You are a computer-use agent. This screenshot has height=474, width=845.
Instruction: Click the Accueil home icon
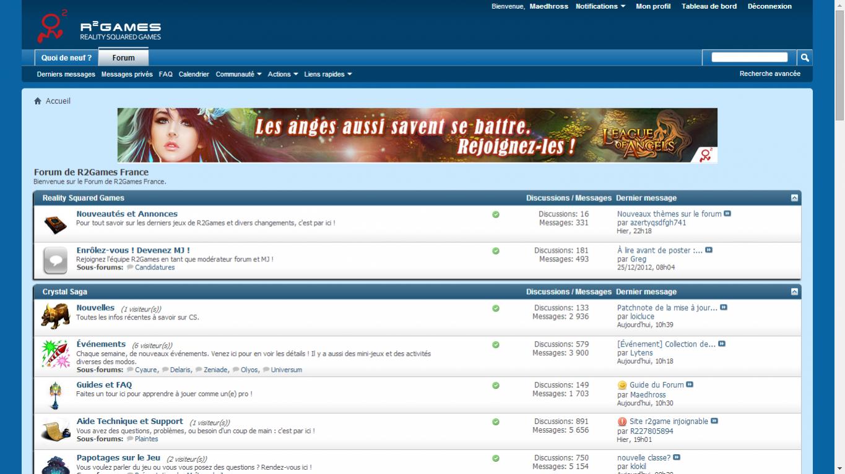click(x=38, y=101)
